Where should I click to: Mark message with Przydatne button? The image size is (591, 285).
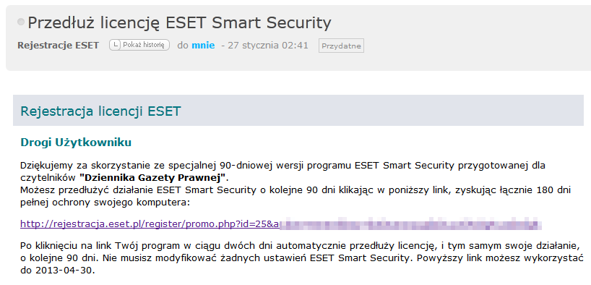pyautogui.click(x=341, y=46)
